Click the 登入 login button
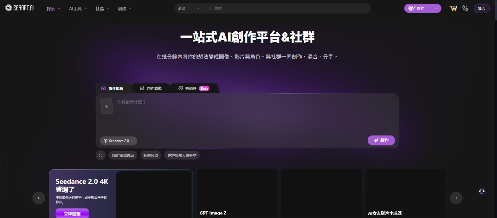The width and height of the screenshot is (497, 218). (x=481, y=8)
